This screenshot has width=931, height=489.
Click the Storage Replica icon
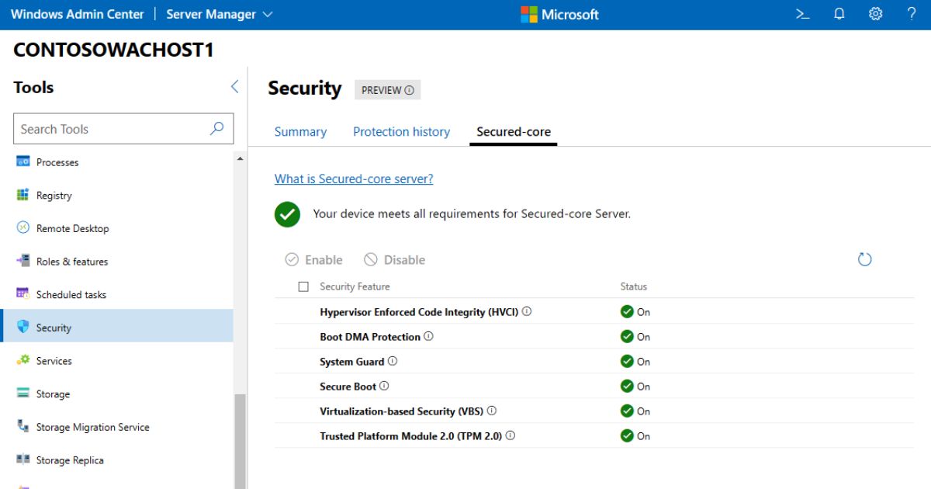(x=22, y=460)
